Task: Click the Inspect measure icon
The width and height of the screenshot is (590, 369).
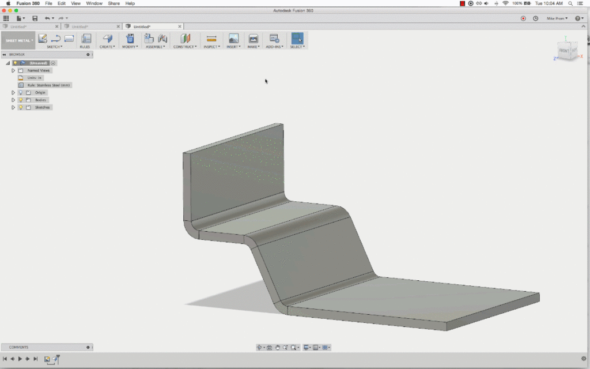Action: 211,39
